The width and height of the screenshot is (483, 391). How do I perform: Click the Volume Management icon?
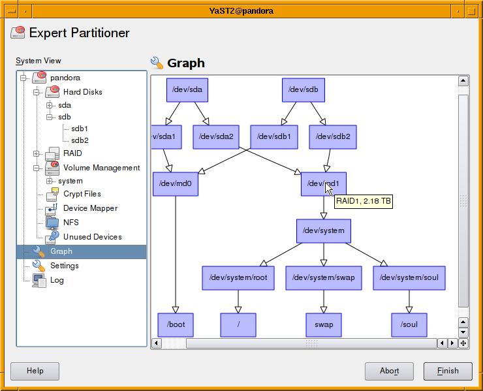[52, 168]
